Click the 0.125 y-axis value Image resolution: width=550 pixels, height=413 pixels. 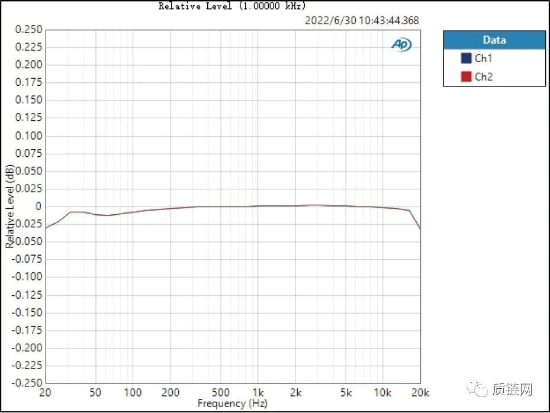point(28,117)
